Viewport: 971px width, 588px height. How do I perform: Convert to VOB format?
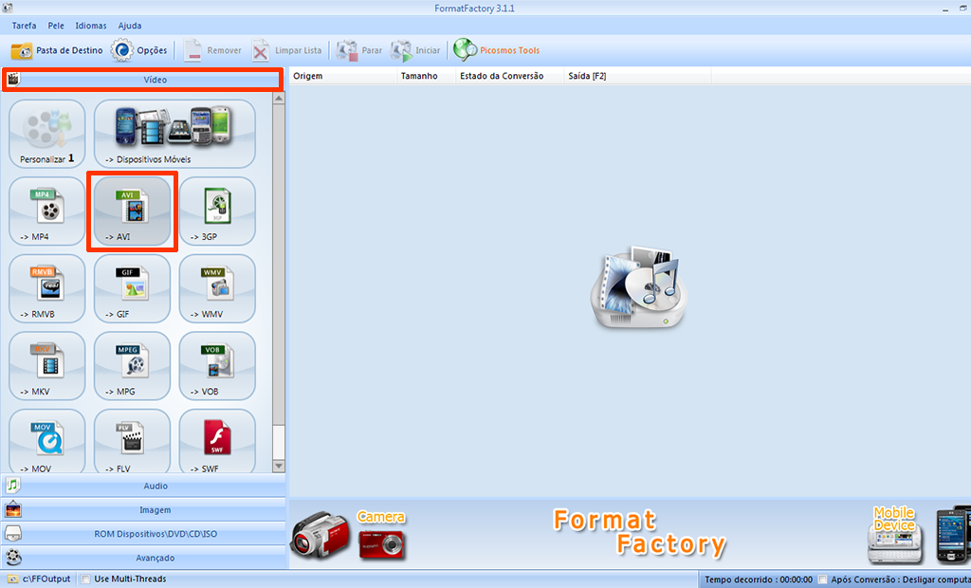[217, 366]
